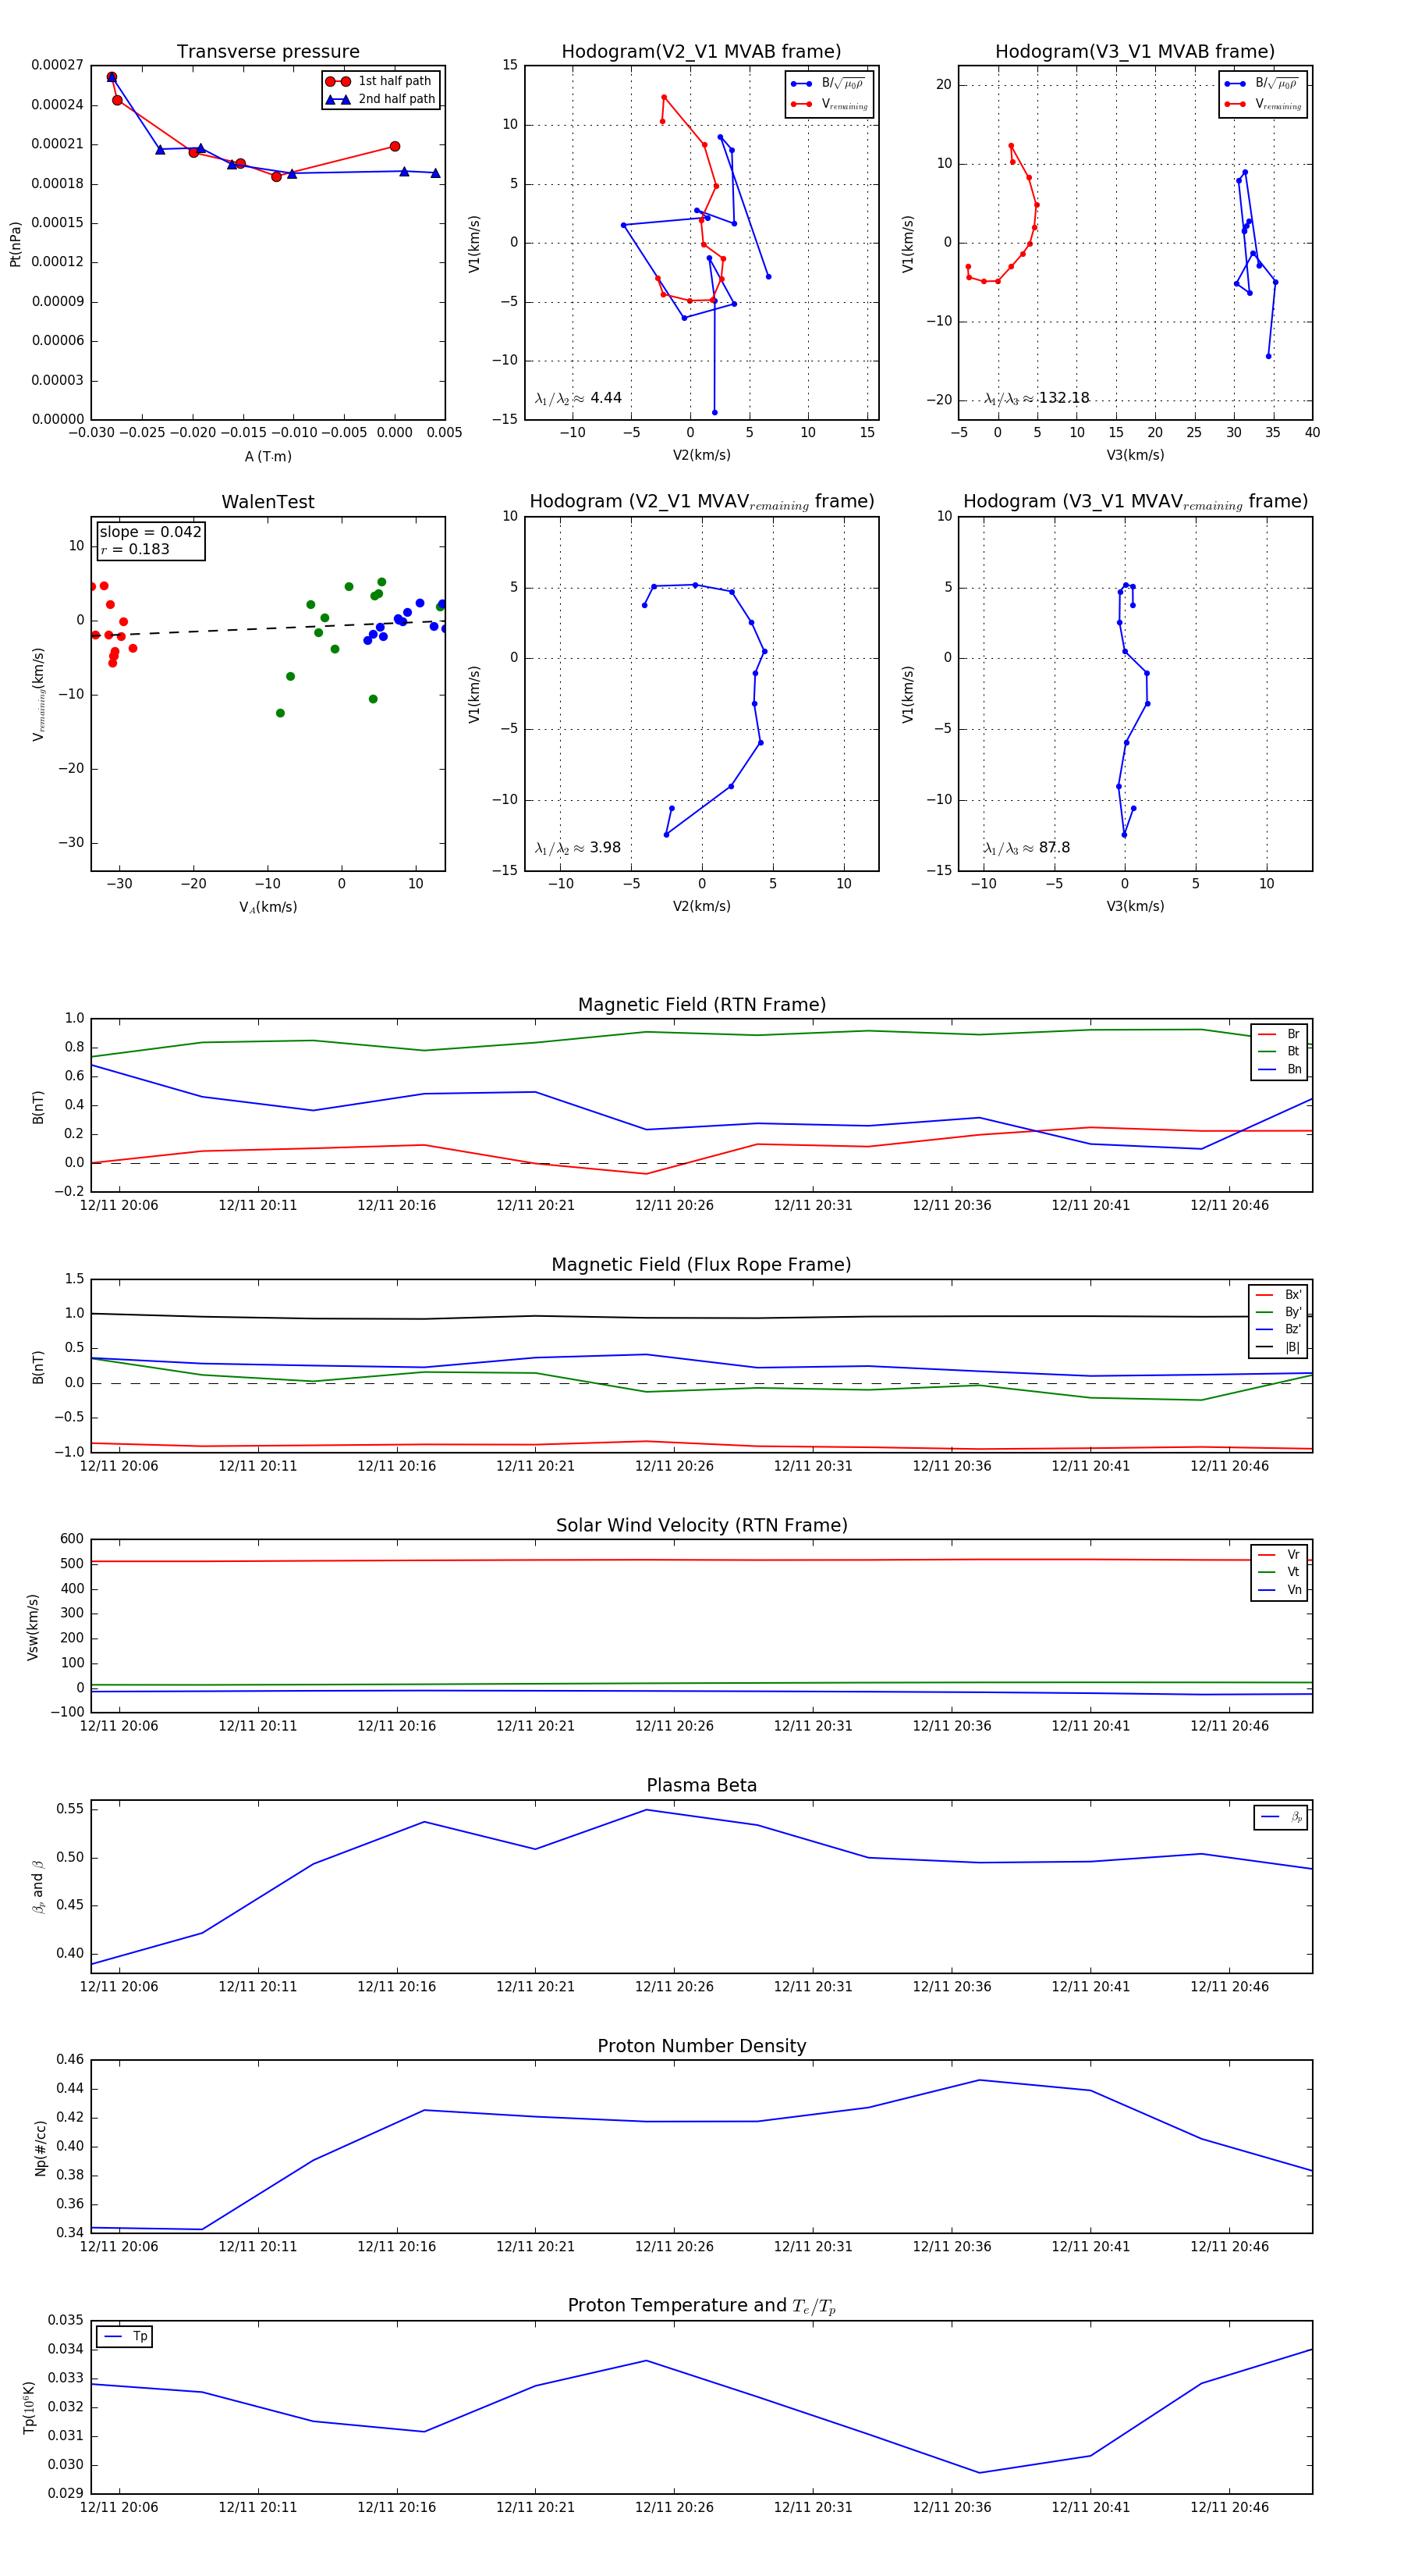The width and height of the screenshot is (1404, 2576).
Task: Click the B/√μ0ρ legend entry in V3_V1 MVAB hodogram
Action: click(1262, 84)
